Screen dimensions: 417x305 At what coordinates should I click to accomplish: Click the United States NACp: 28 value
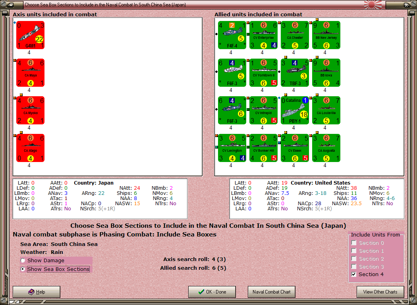click(309, 204)
